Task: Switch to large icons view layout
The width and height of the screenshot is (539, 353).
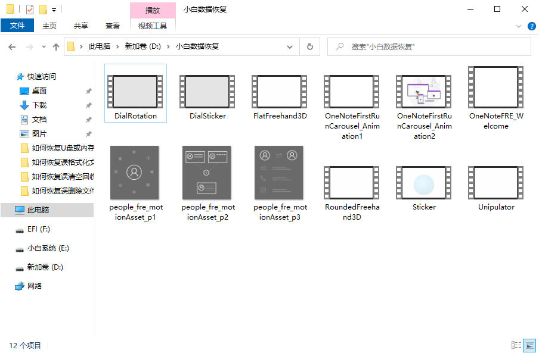Action: tap(530, 345)
